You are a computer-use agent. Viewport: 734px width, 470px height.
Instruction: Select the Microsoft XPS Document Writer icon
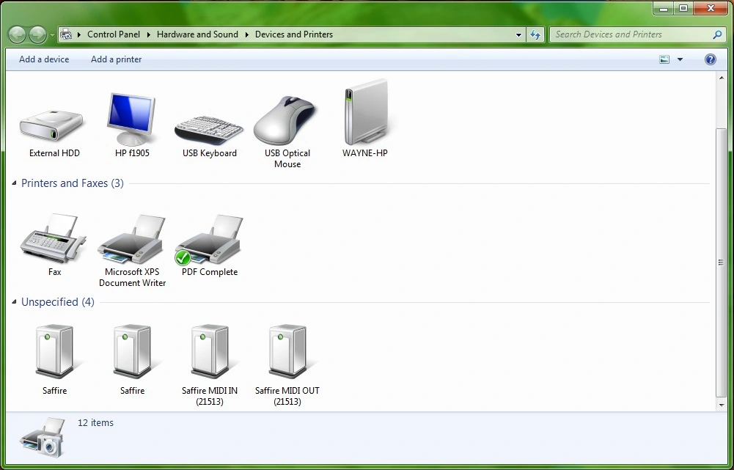pos(131,239)
